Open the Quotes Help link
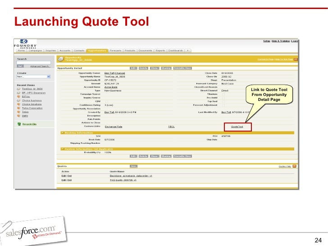The height and width of the screenshot is (246, 328). 285,166
